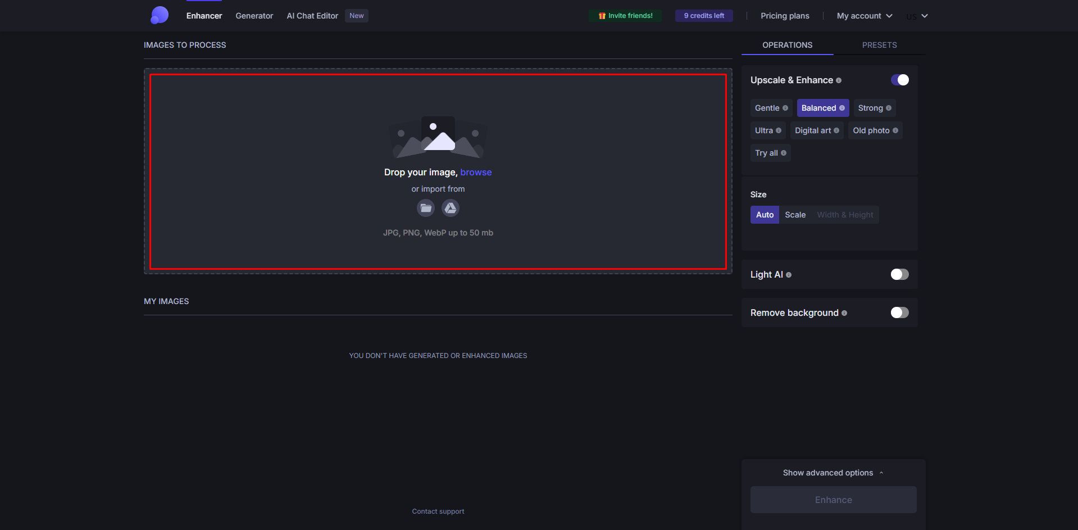Open the US language dropdown
The height and width of the screenshot is (530, 1078).
click(916, 16)
